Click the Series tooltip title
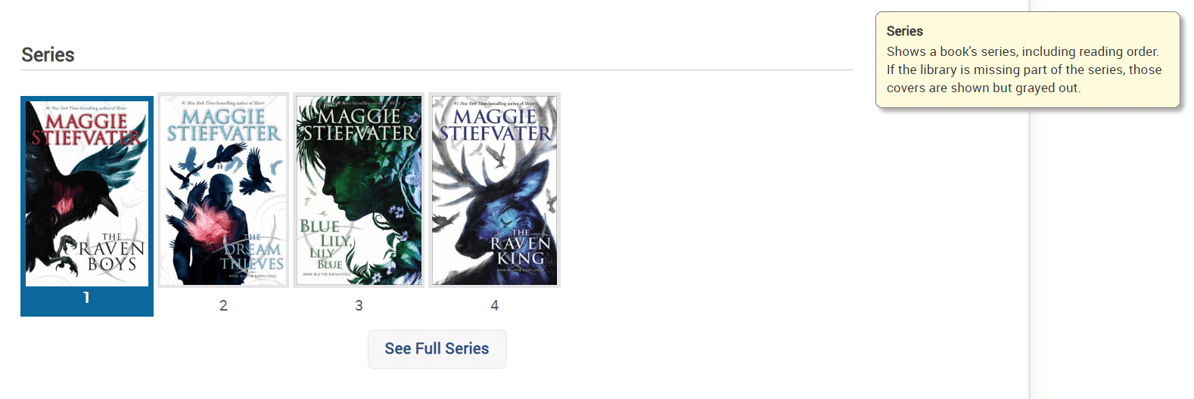The width and height of the screenshot is (1194, 399). pyautogui.click(x=905, y=31)
